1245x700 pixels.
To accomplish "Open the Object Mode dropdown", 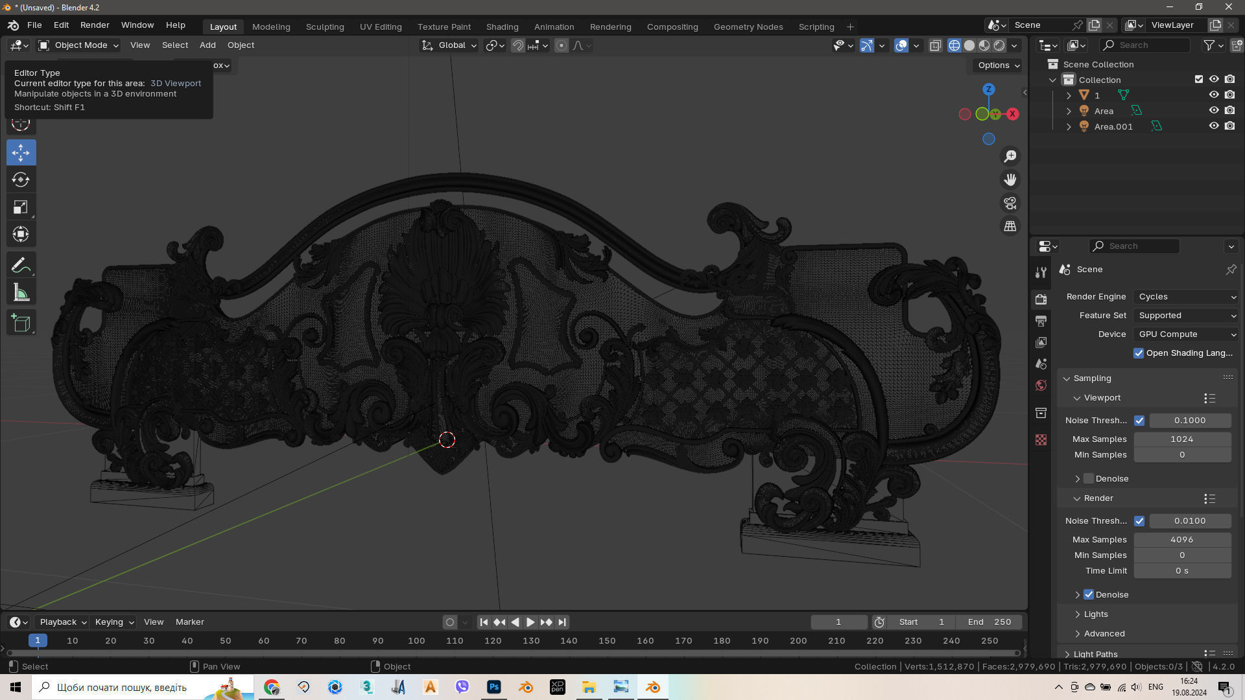I will (x=78, y=45).
